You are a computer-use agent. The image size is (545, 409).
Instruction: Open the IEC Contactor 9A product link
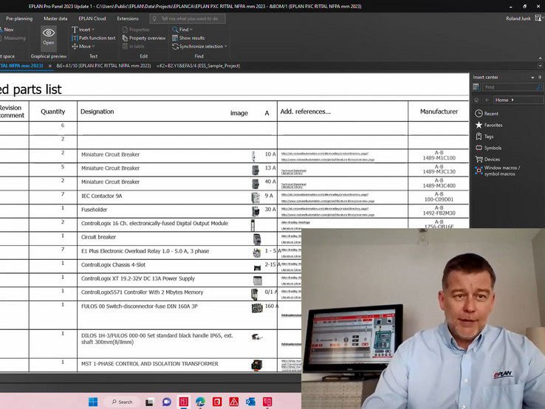point(325,195)
